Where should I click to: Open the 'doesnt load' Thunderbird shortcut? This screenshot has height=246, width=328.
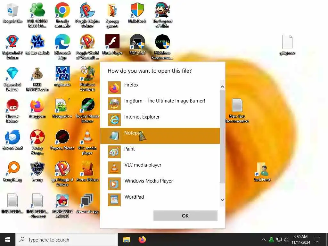[x=12, y=140]
